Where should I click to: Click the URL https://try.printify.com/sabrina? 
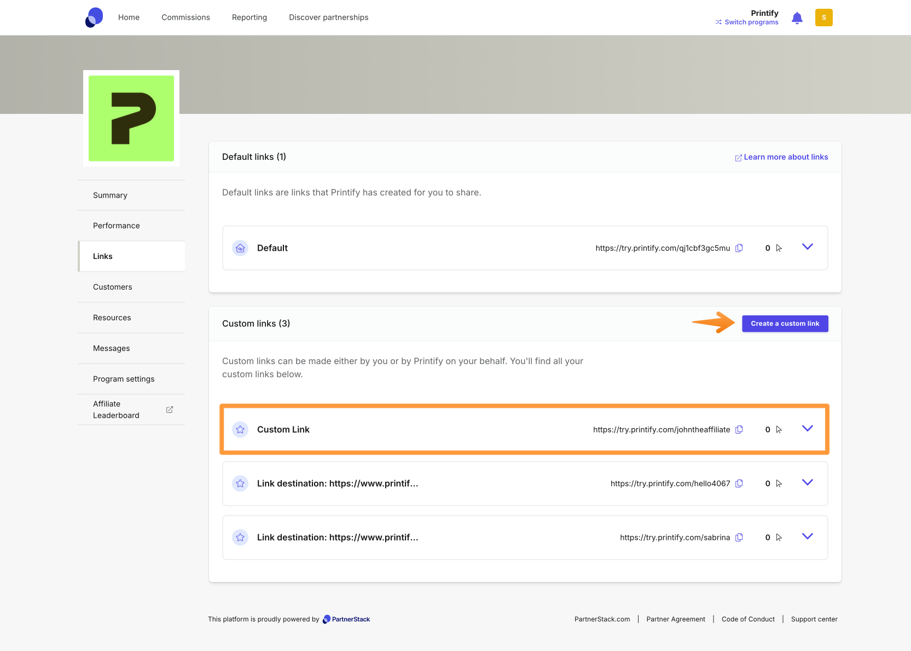coord(675,538)
